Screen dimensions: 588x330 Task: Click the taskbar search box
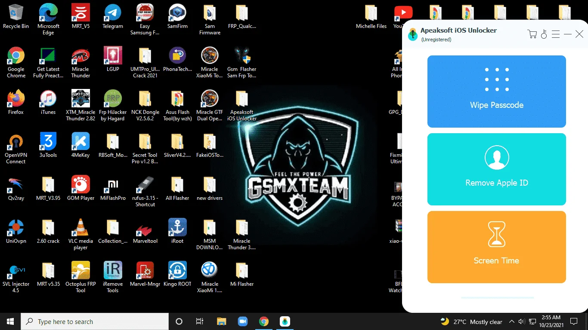click(95, 321)
